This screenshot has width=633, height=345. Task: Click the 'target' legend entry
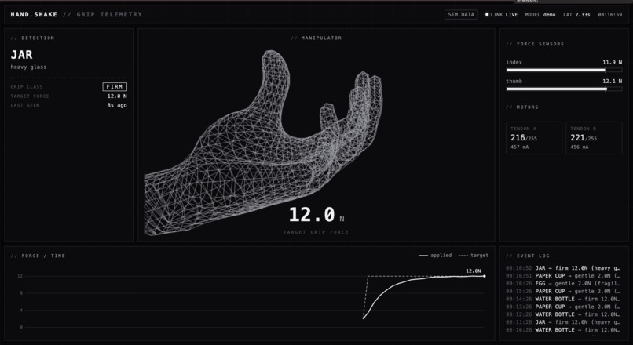474,256
